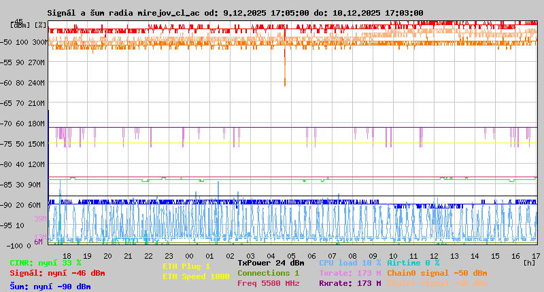The height and width of the screenshot is (292, 544).
Task: Click the '00' midnight hour label
Action: point(190,256)
